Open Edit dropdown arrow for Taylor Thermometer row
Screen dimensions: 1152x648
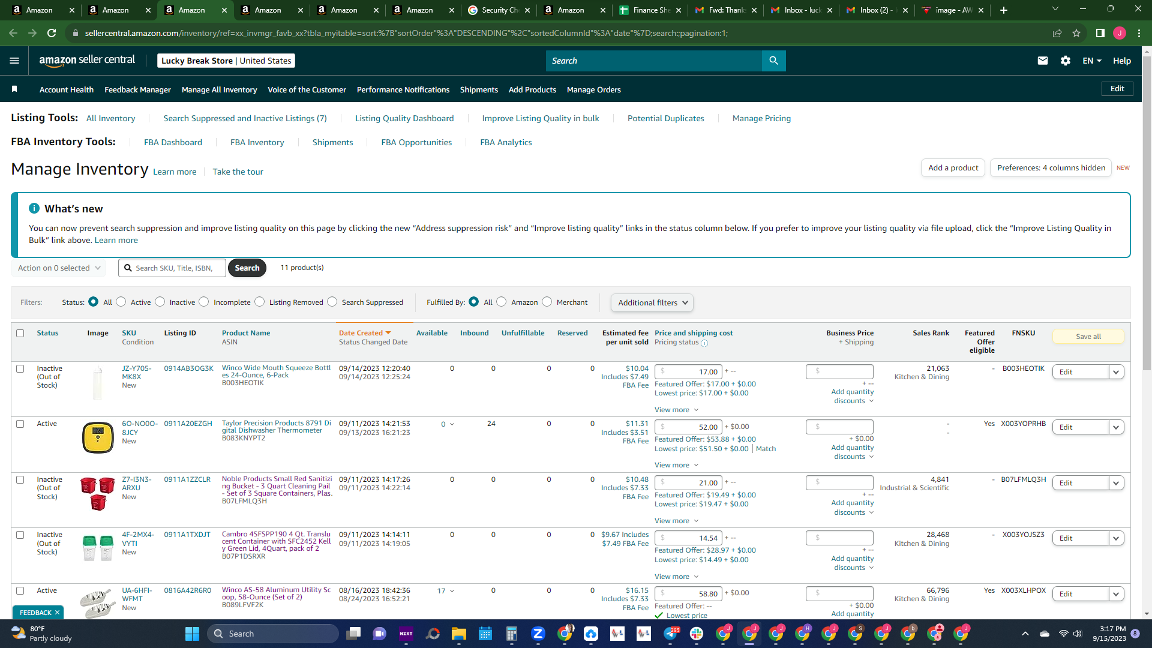1116,427
